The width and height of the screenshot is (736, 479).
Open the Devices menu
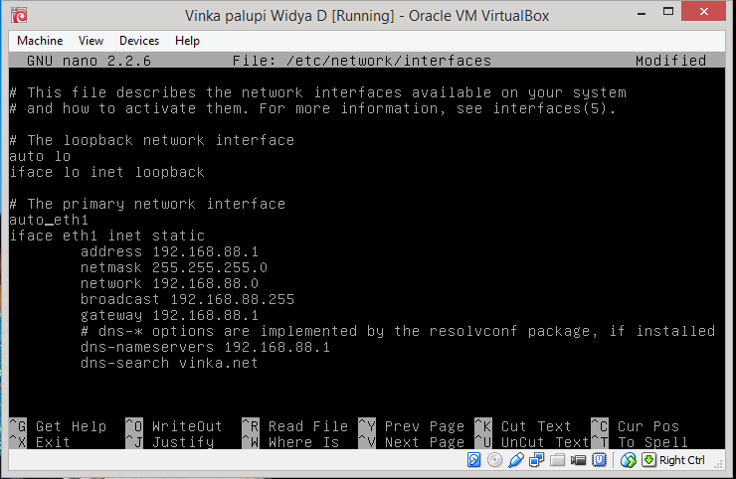[x=139, y=41]
